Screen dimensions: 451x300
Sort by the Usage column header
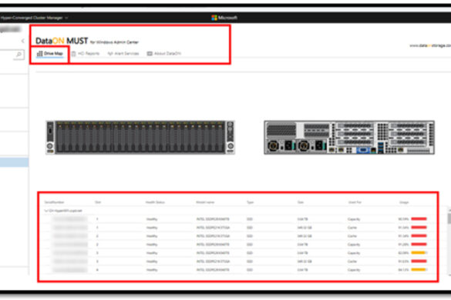click(x=404, y=202)
